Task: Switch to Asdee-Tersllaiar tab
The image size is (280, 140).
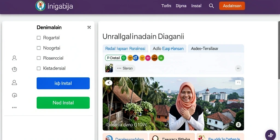Action: pos(216,48)
